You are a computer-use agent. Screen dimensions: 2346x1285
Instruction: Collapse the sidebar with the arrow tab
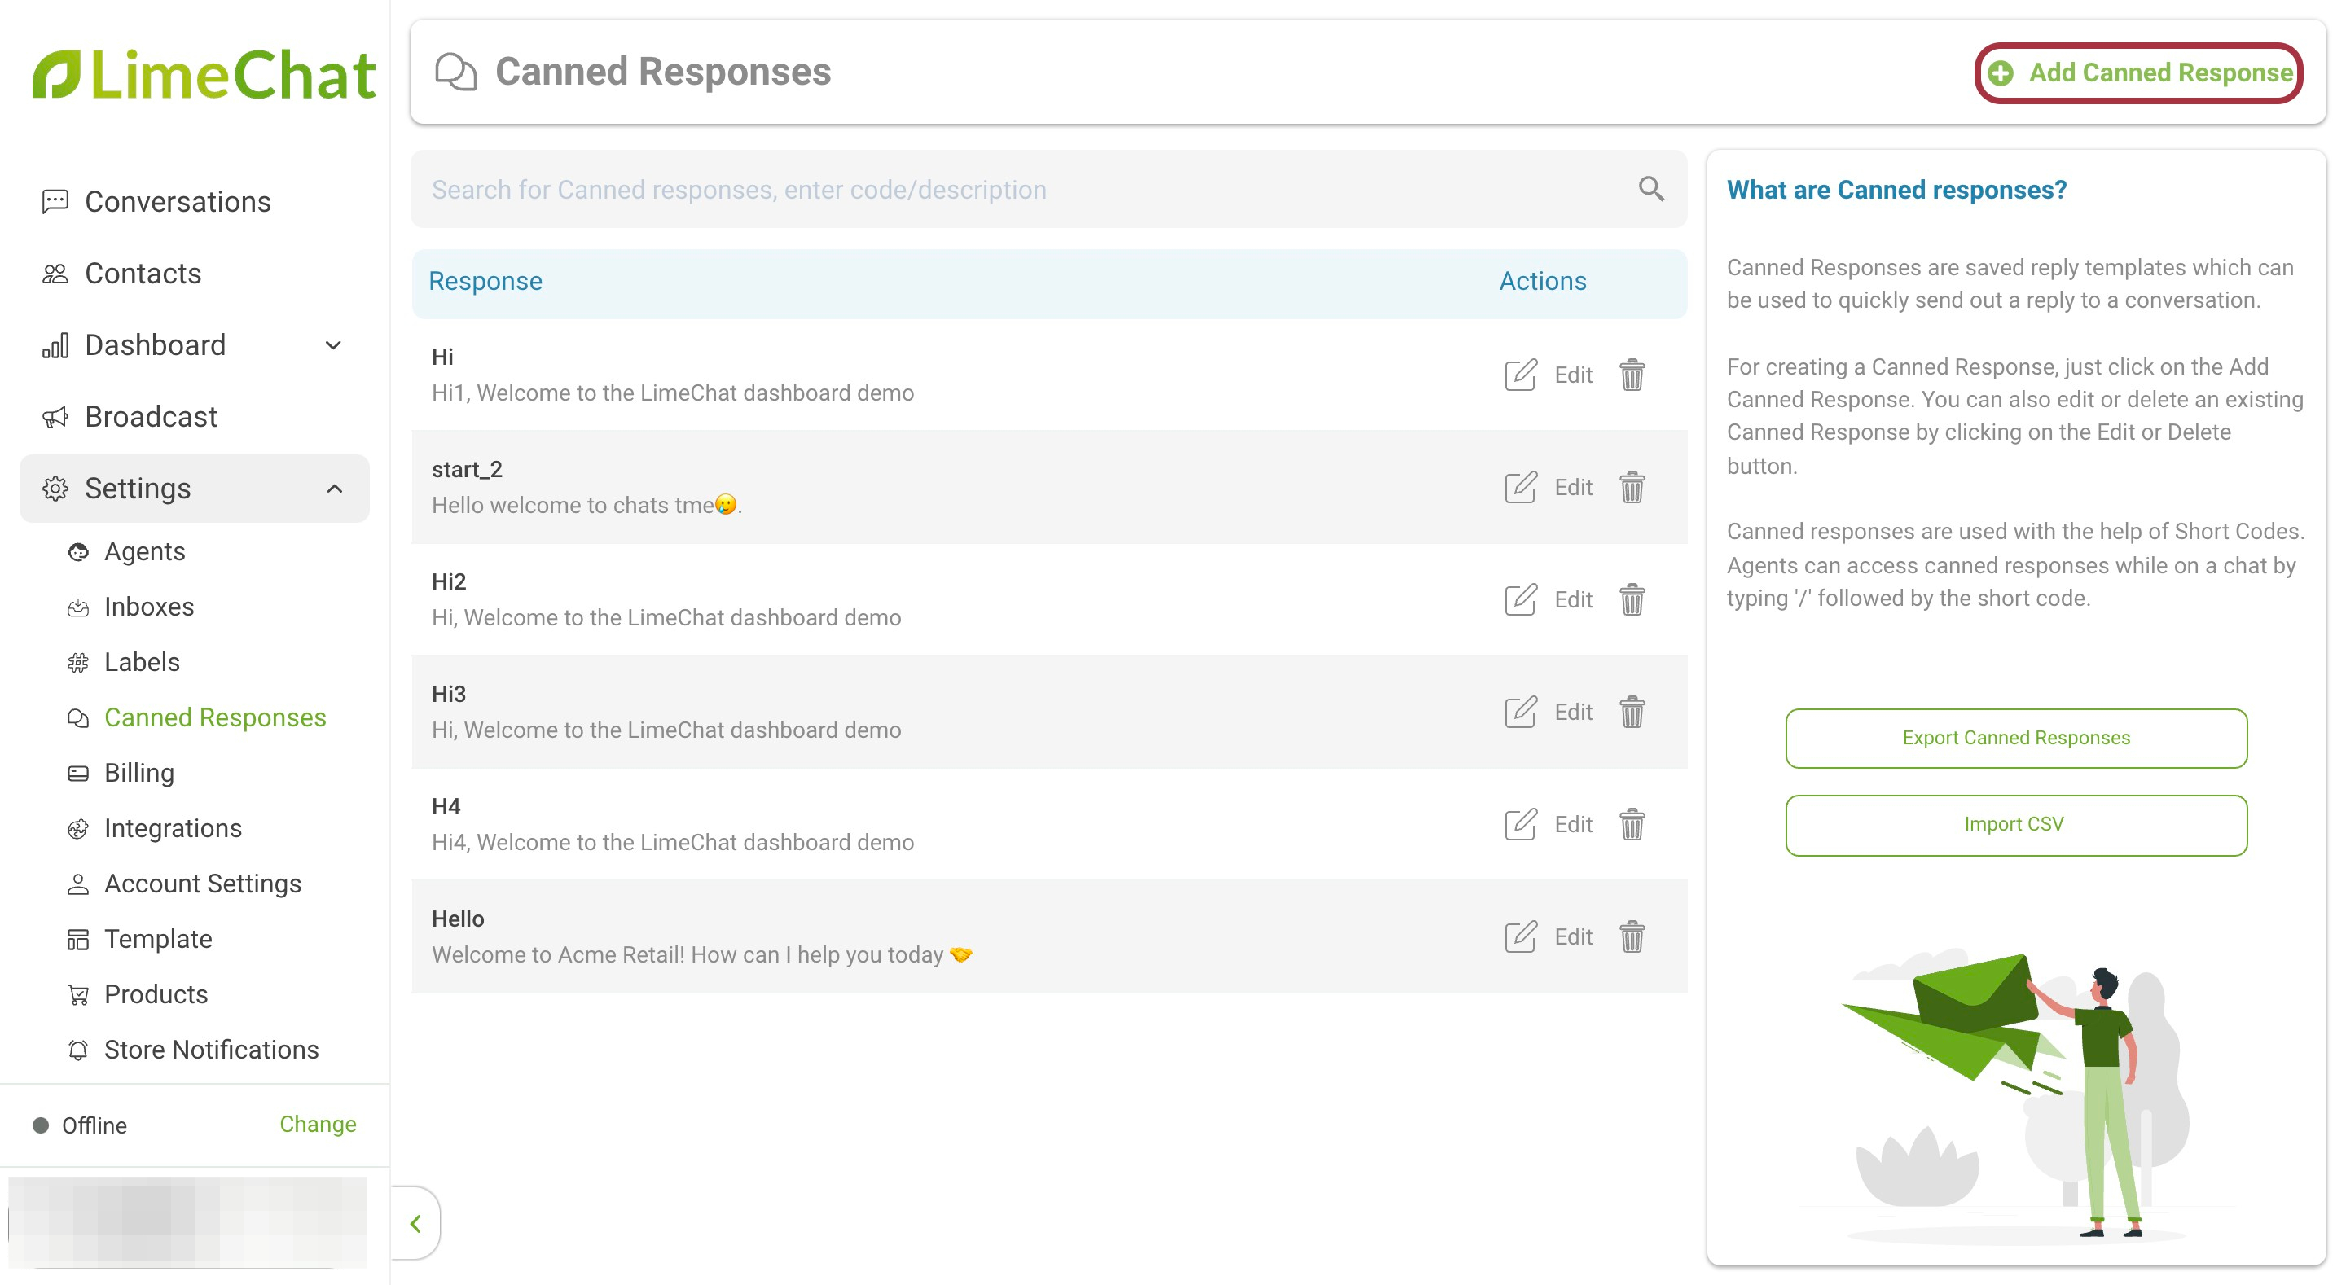(x=416, y=1223)
